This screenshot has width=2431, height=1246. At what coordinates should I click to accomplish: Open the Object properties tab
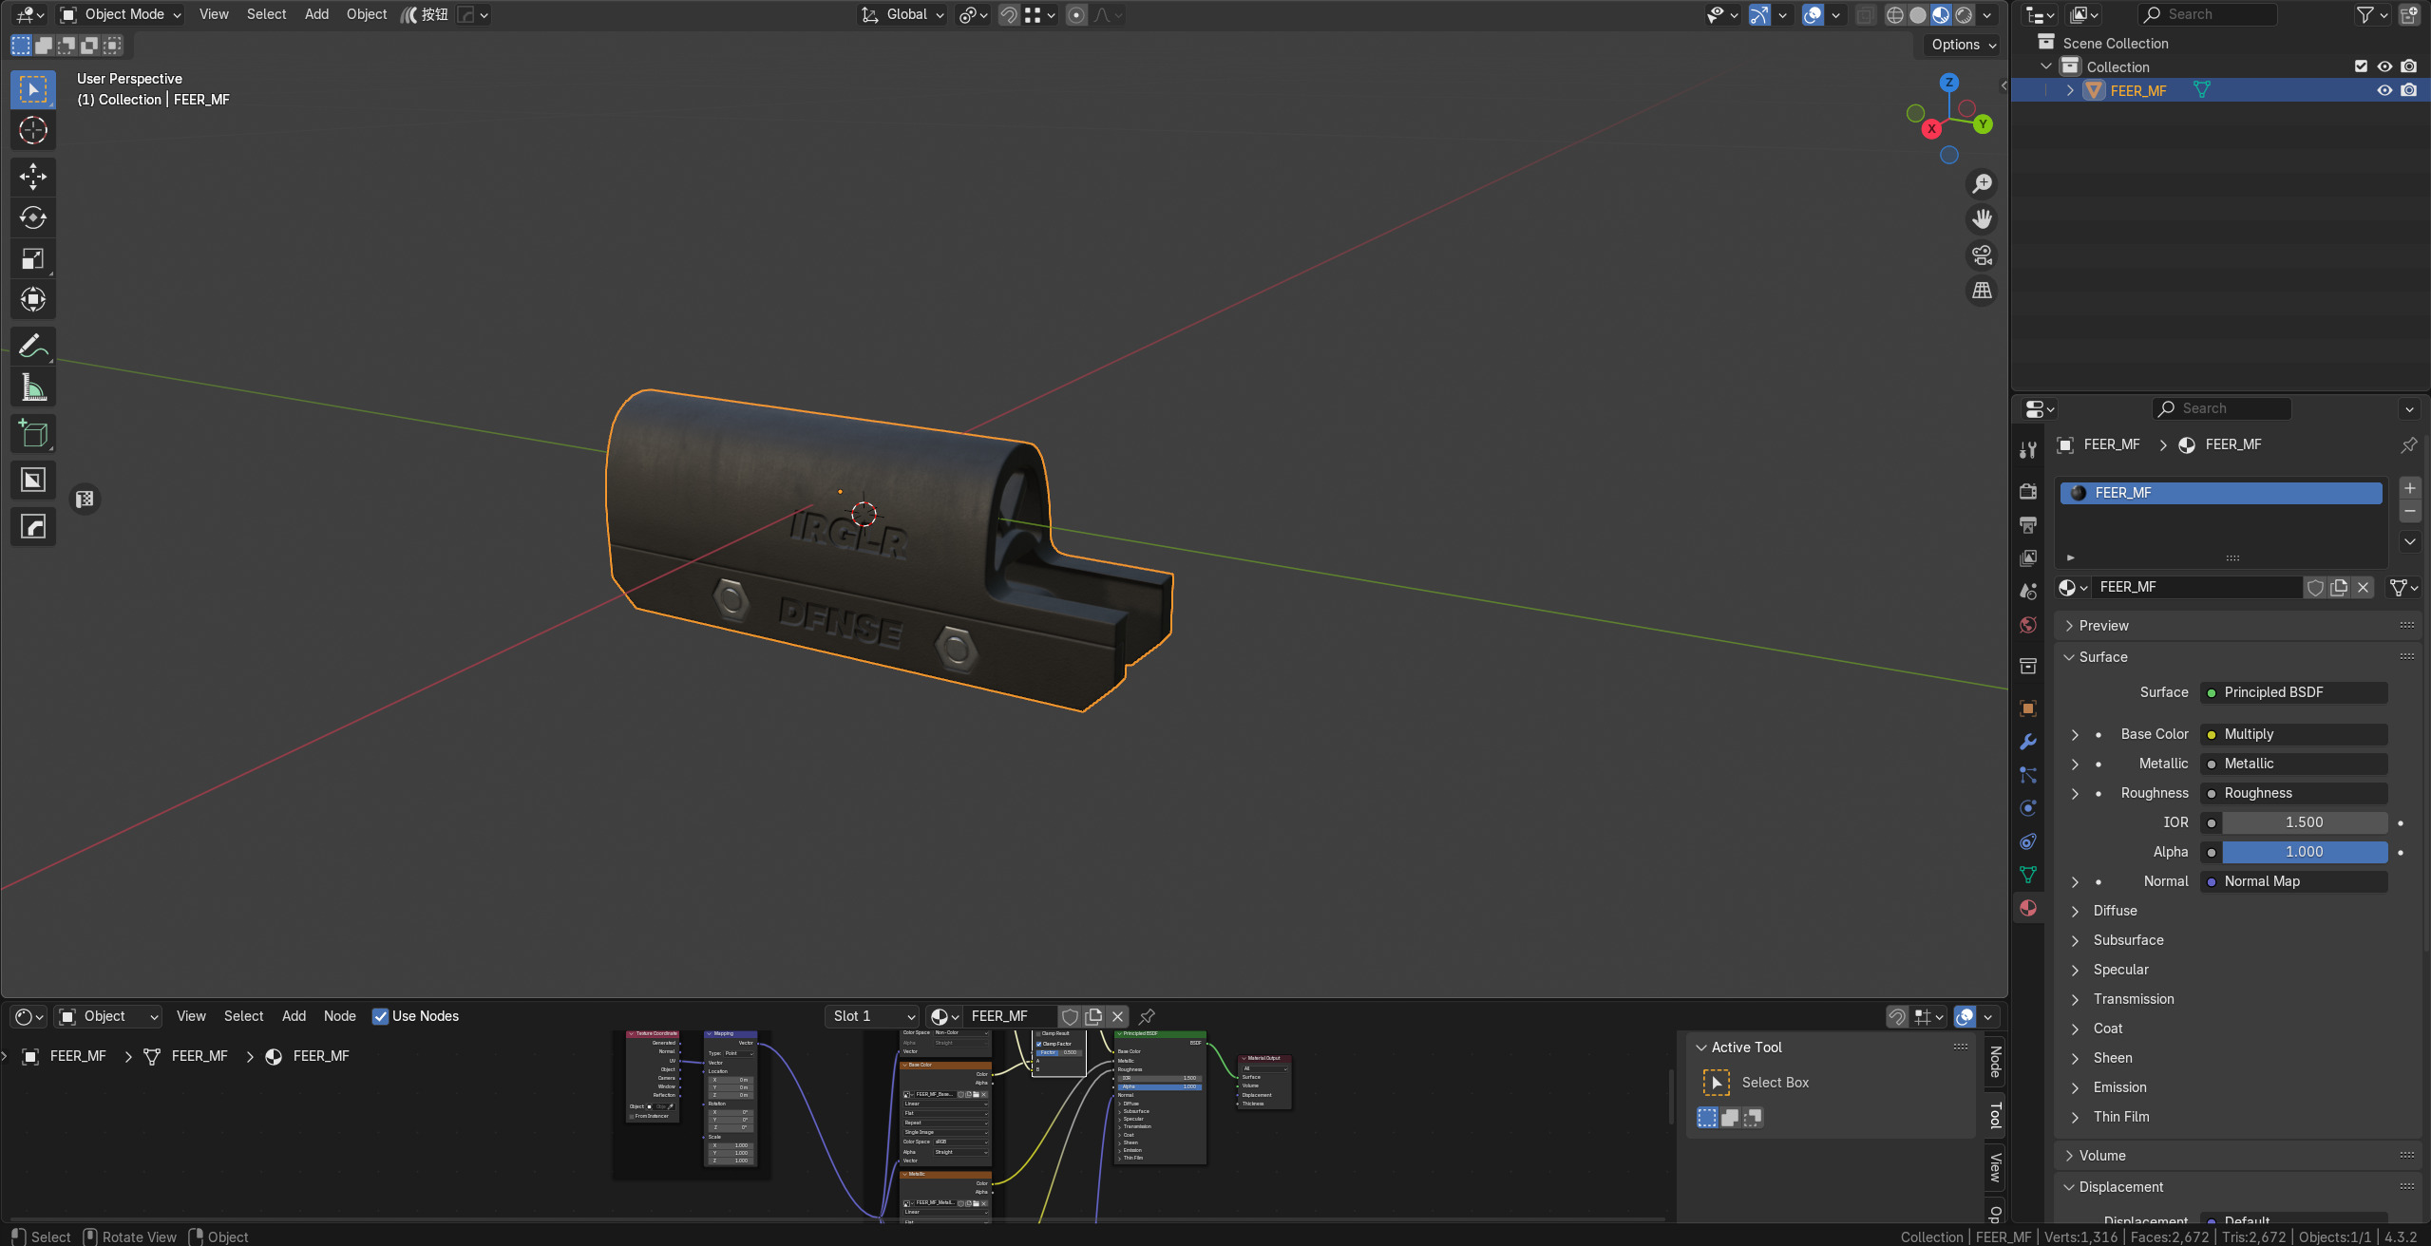tap(2028, 708)
